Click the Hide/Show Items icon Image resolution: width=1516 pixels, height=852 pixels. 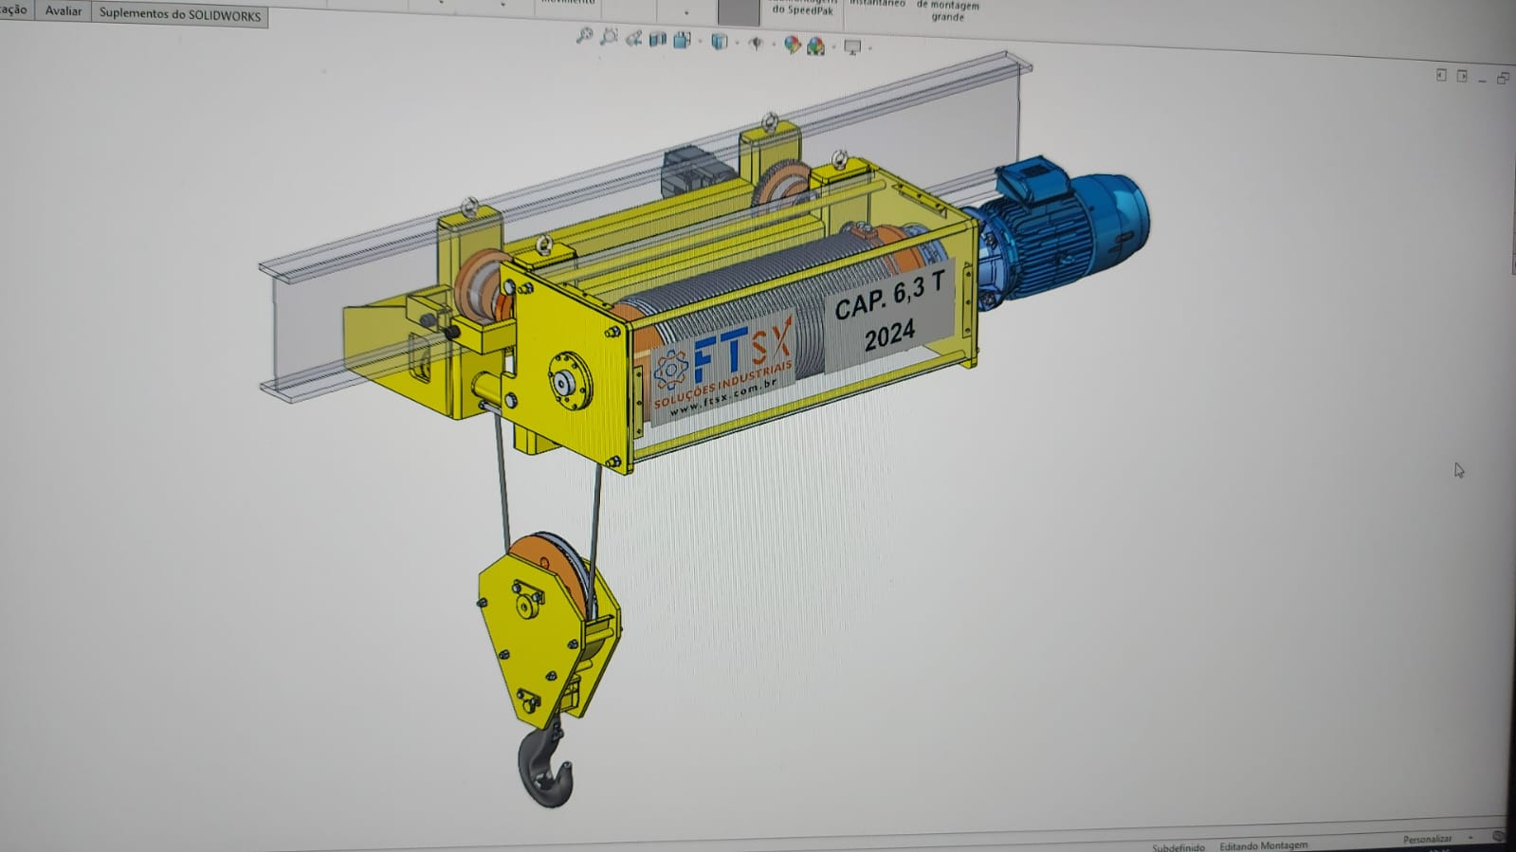(756, 43)
